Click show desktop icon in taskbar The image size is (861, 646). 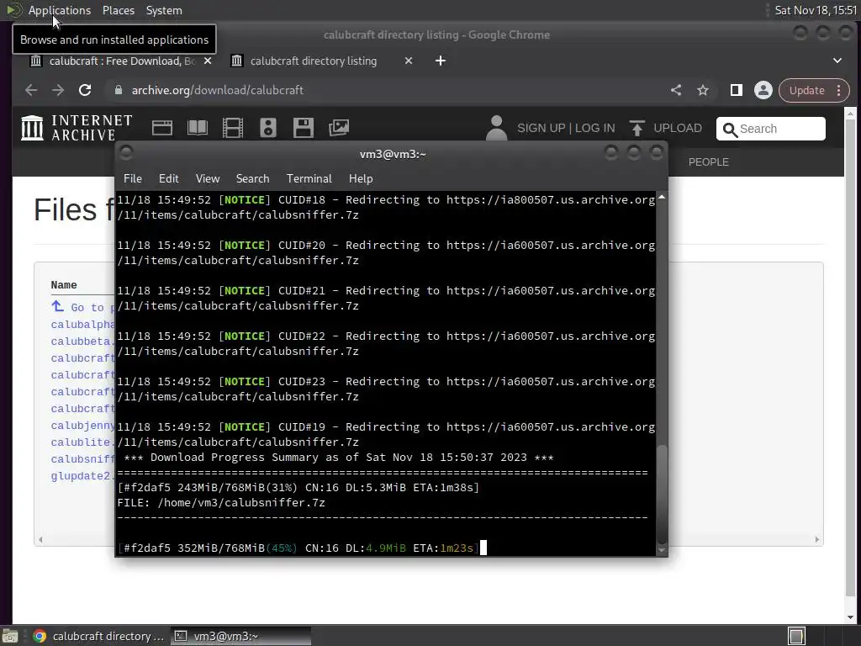point(10,636)
